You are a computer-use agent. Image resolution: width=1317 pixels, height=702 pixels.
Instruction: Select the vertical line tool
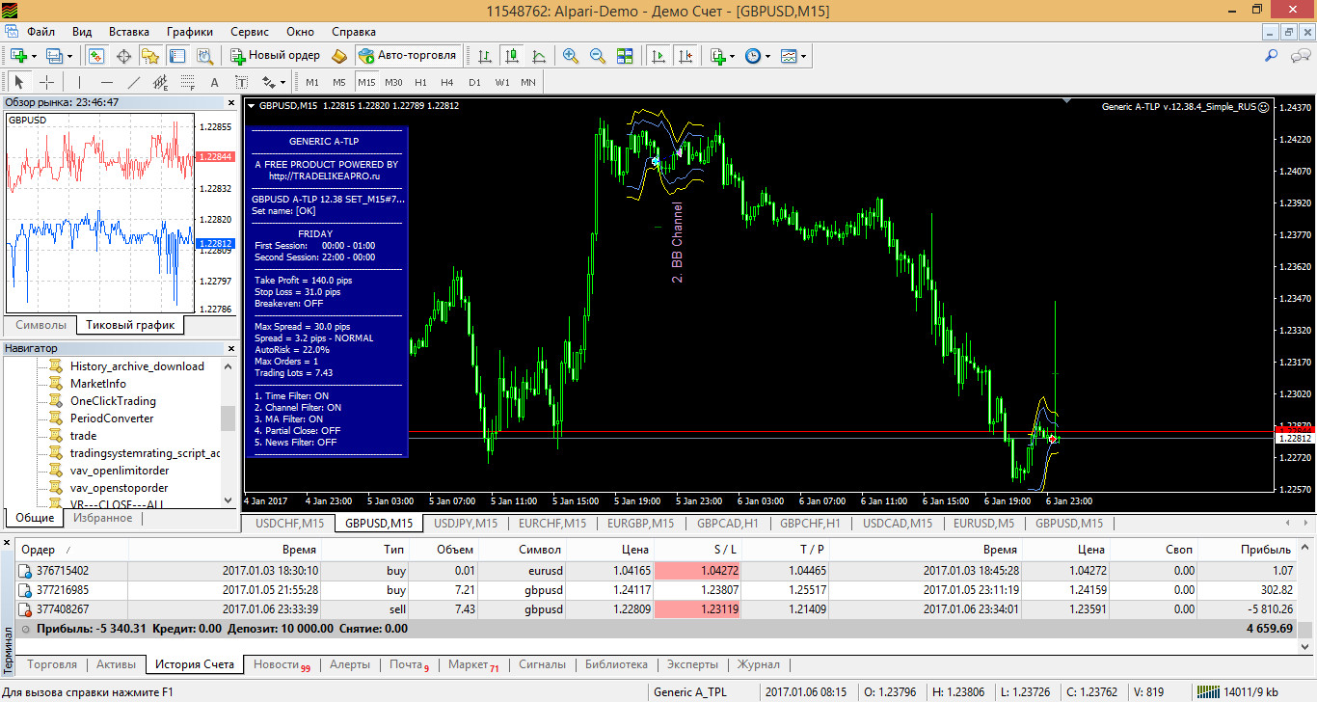click(x=79, y=82)
